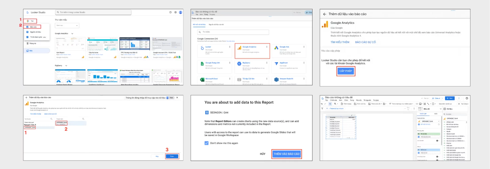Choose the selection pointer tool in report editor
Image resolution: width=490 pixels, height=169 pixels.
point(330,104)
